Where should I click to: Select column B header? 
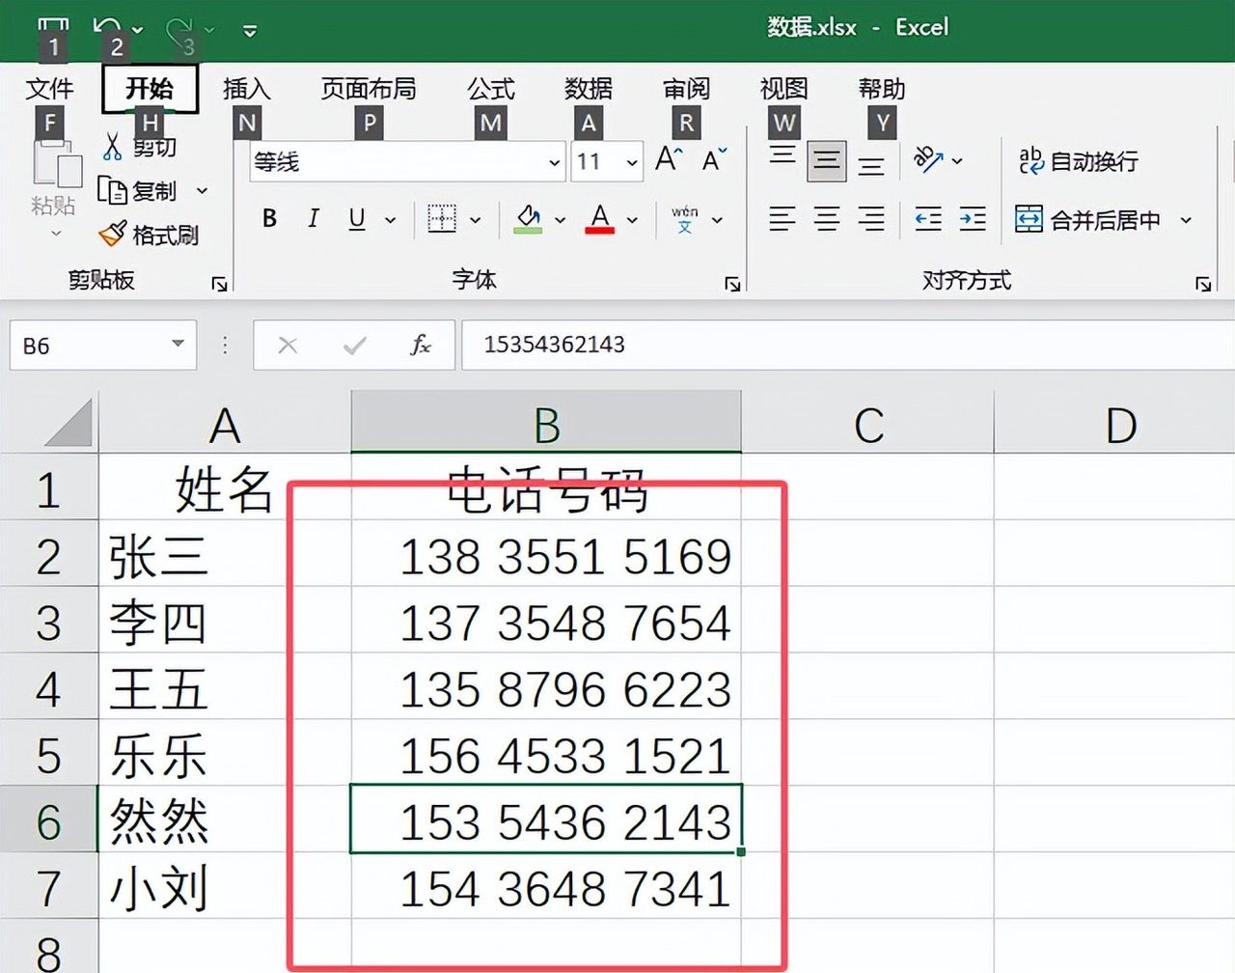coord(546,423)
